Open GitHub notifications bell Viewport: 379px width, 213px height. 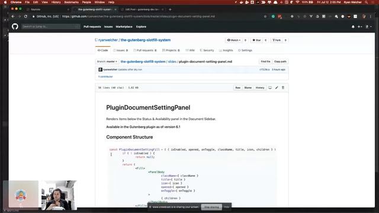pos(353,27)
